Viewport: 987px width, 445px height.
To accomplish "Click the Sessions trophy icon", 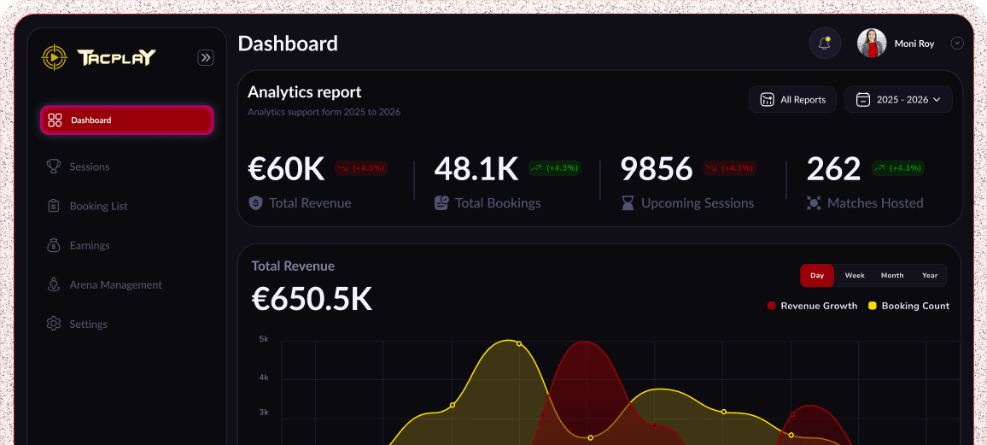I will tap(54, 167).
